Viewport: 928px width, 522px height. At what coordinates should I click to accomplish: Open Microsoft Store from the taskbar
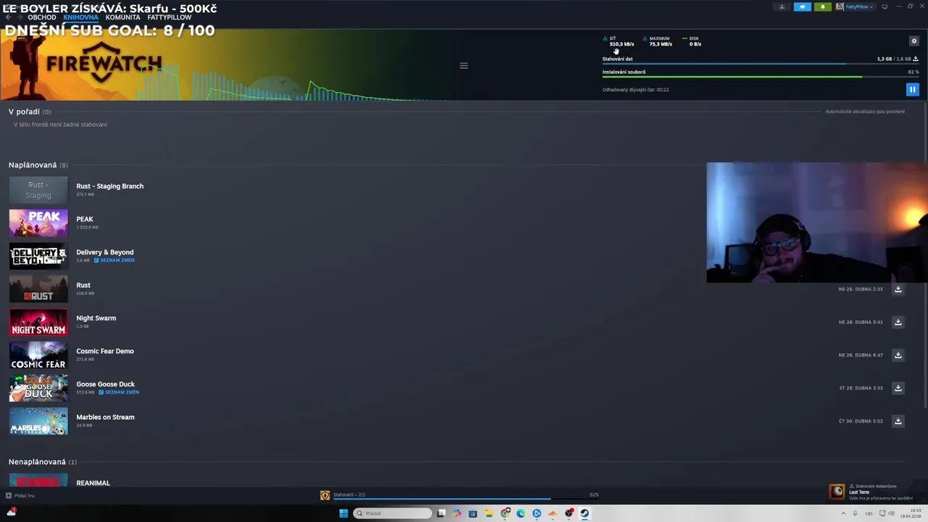click(473, 513)
